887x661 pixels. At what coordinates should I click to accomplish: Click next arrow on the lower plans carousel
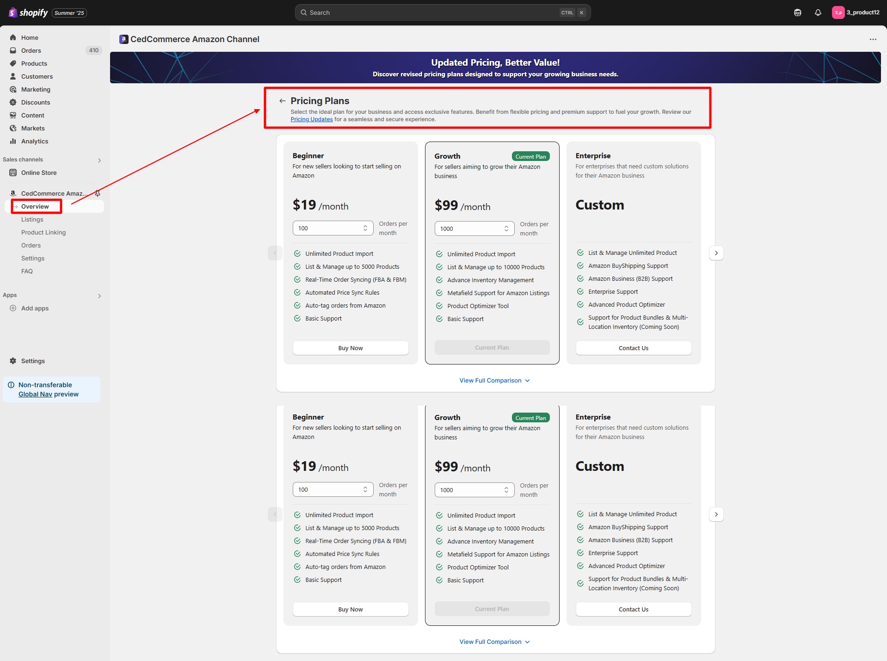tap(716, 514)
